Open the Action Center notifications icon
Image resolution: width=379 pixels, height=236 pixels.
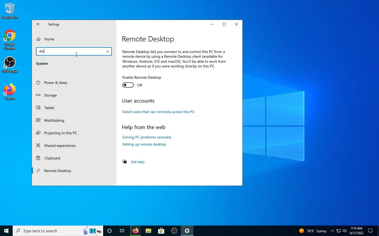[x=370, y=231]
